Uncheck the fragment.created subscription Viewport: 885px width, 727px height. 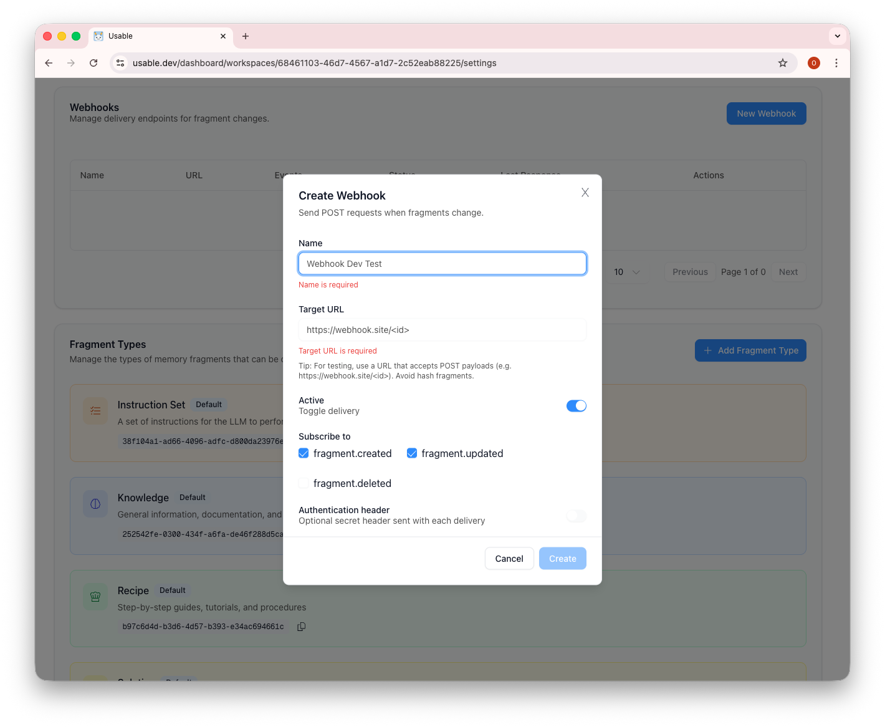[304, 453]
